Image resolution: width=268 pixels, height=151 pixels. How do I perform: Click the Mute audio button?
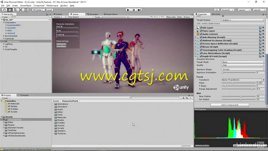(x=171, y=17)
